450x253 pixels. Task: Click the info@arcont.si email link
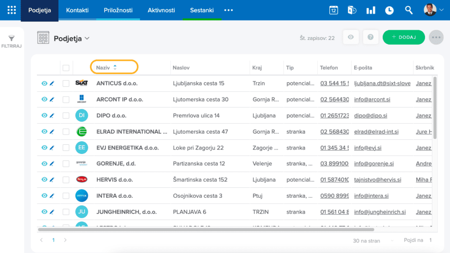tap(372, 100)
